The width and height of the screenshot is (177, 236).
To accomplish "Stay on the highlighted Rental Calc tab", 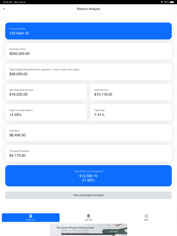I will coord(30,218).
